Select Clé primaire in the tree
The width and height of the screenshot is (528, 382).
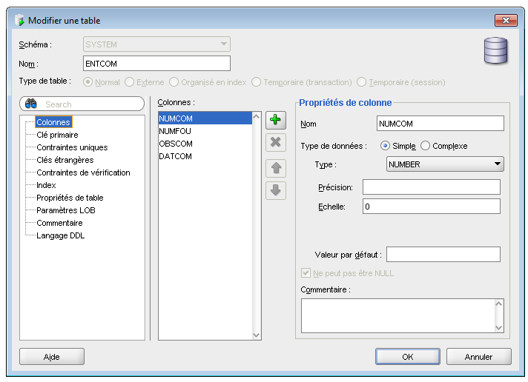tap(57, 135)
